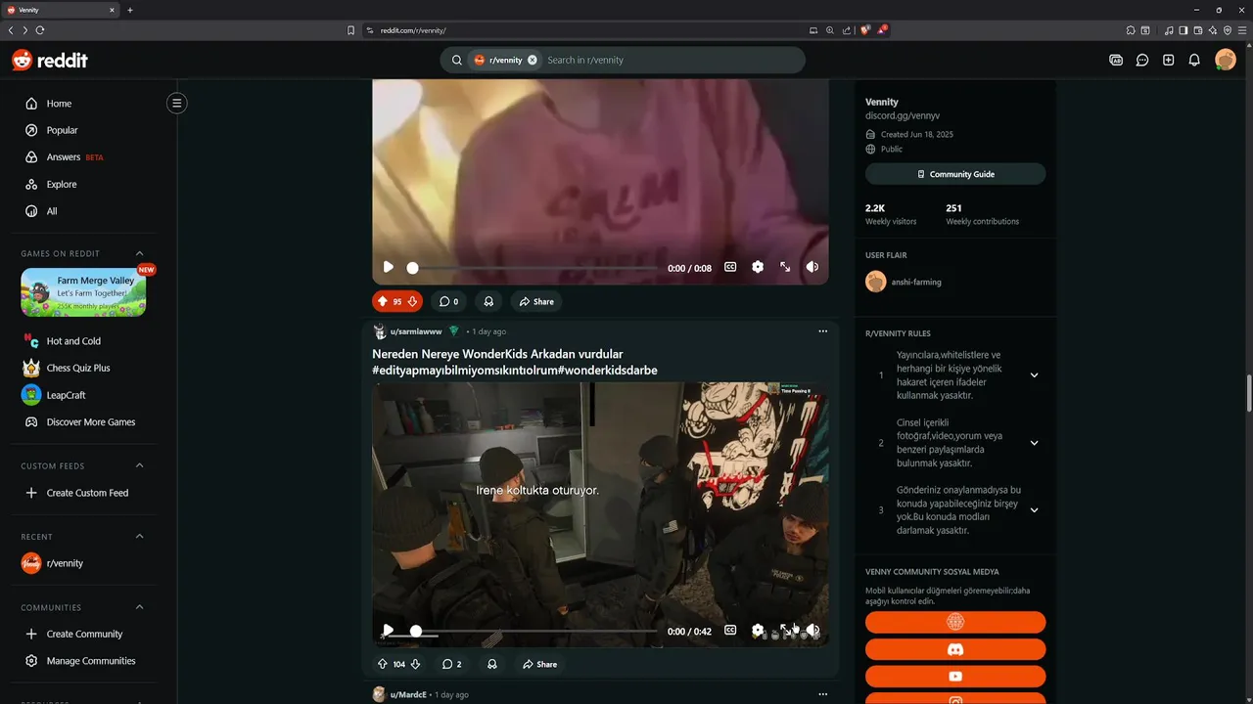Collapse the Custom Feeds section
Viewport: 1253px width, 704px height.
coord(139,465)
